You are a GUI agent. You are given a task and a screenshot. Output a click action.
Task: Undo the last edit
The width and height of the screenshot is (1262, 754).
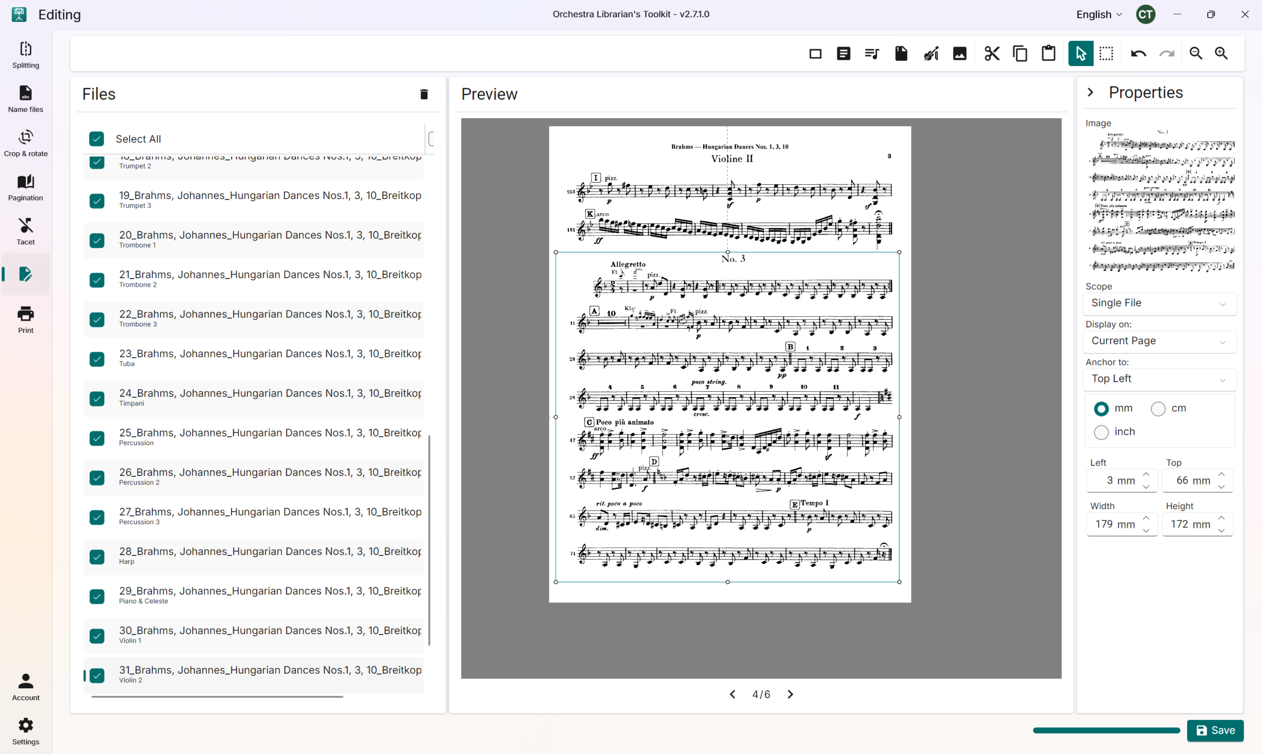coord(1138,54)
